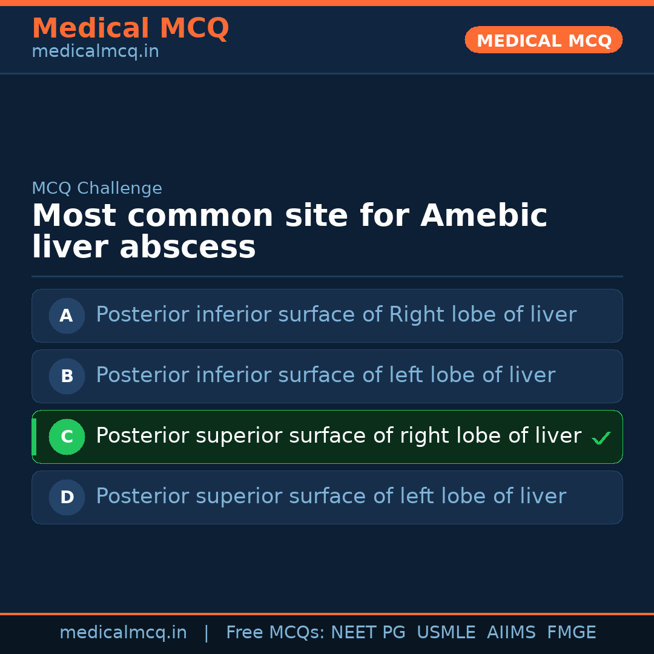Select answer 'Posterior inferior surface of Right lobe'
Image resolution: width=654 pixels, height=654 pixels.
336,315
